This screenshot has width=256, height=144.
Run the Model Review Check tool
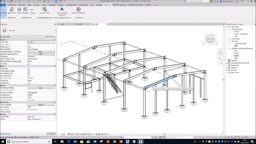tap(19, 10)
